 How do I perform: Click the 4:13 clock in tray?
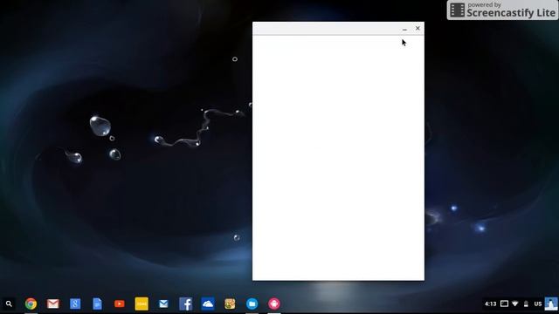pos(491,304)
